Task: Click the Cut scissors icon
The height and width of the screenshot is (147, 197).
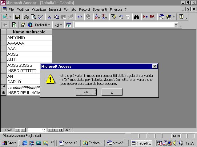Action: pyautogui.click(x=49, y=17)
